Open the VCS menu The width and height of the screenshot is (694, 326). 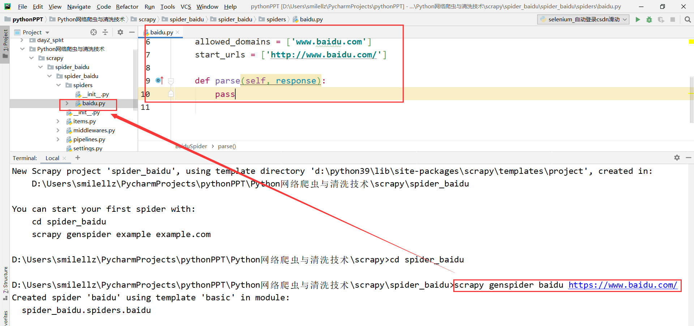[x=186, y=7]
